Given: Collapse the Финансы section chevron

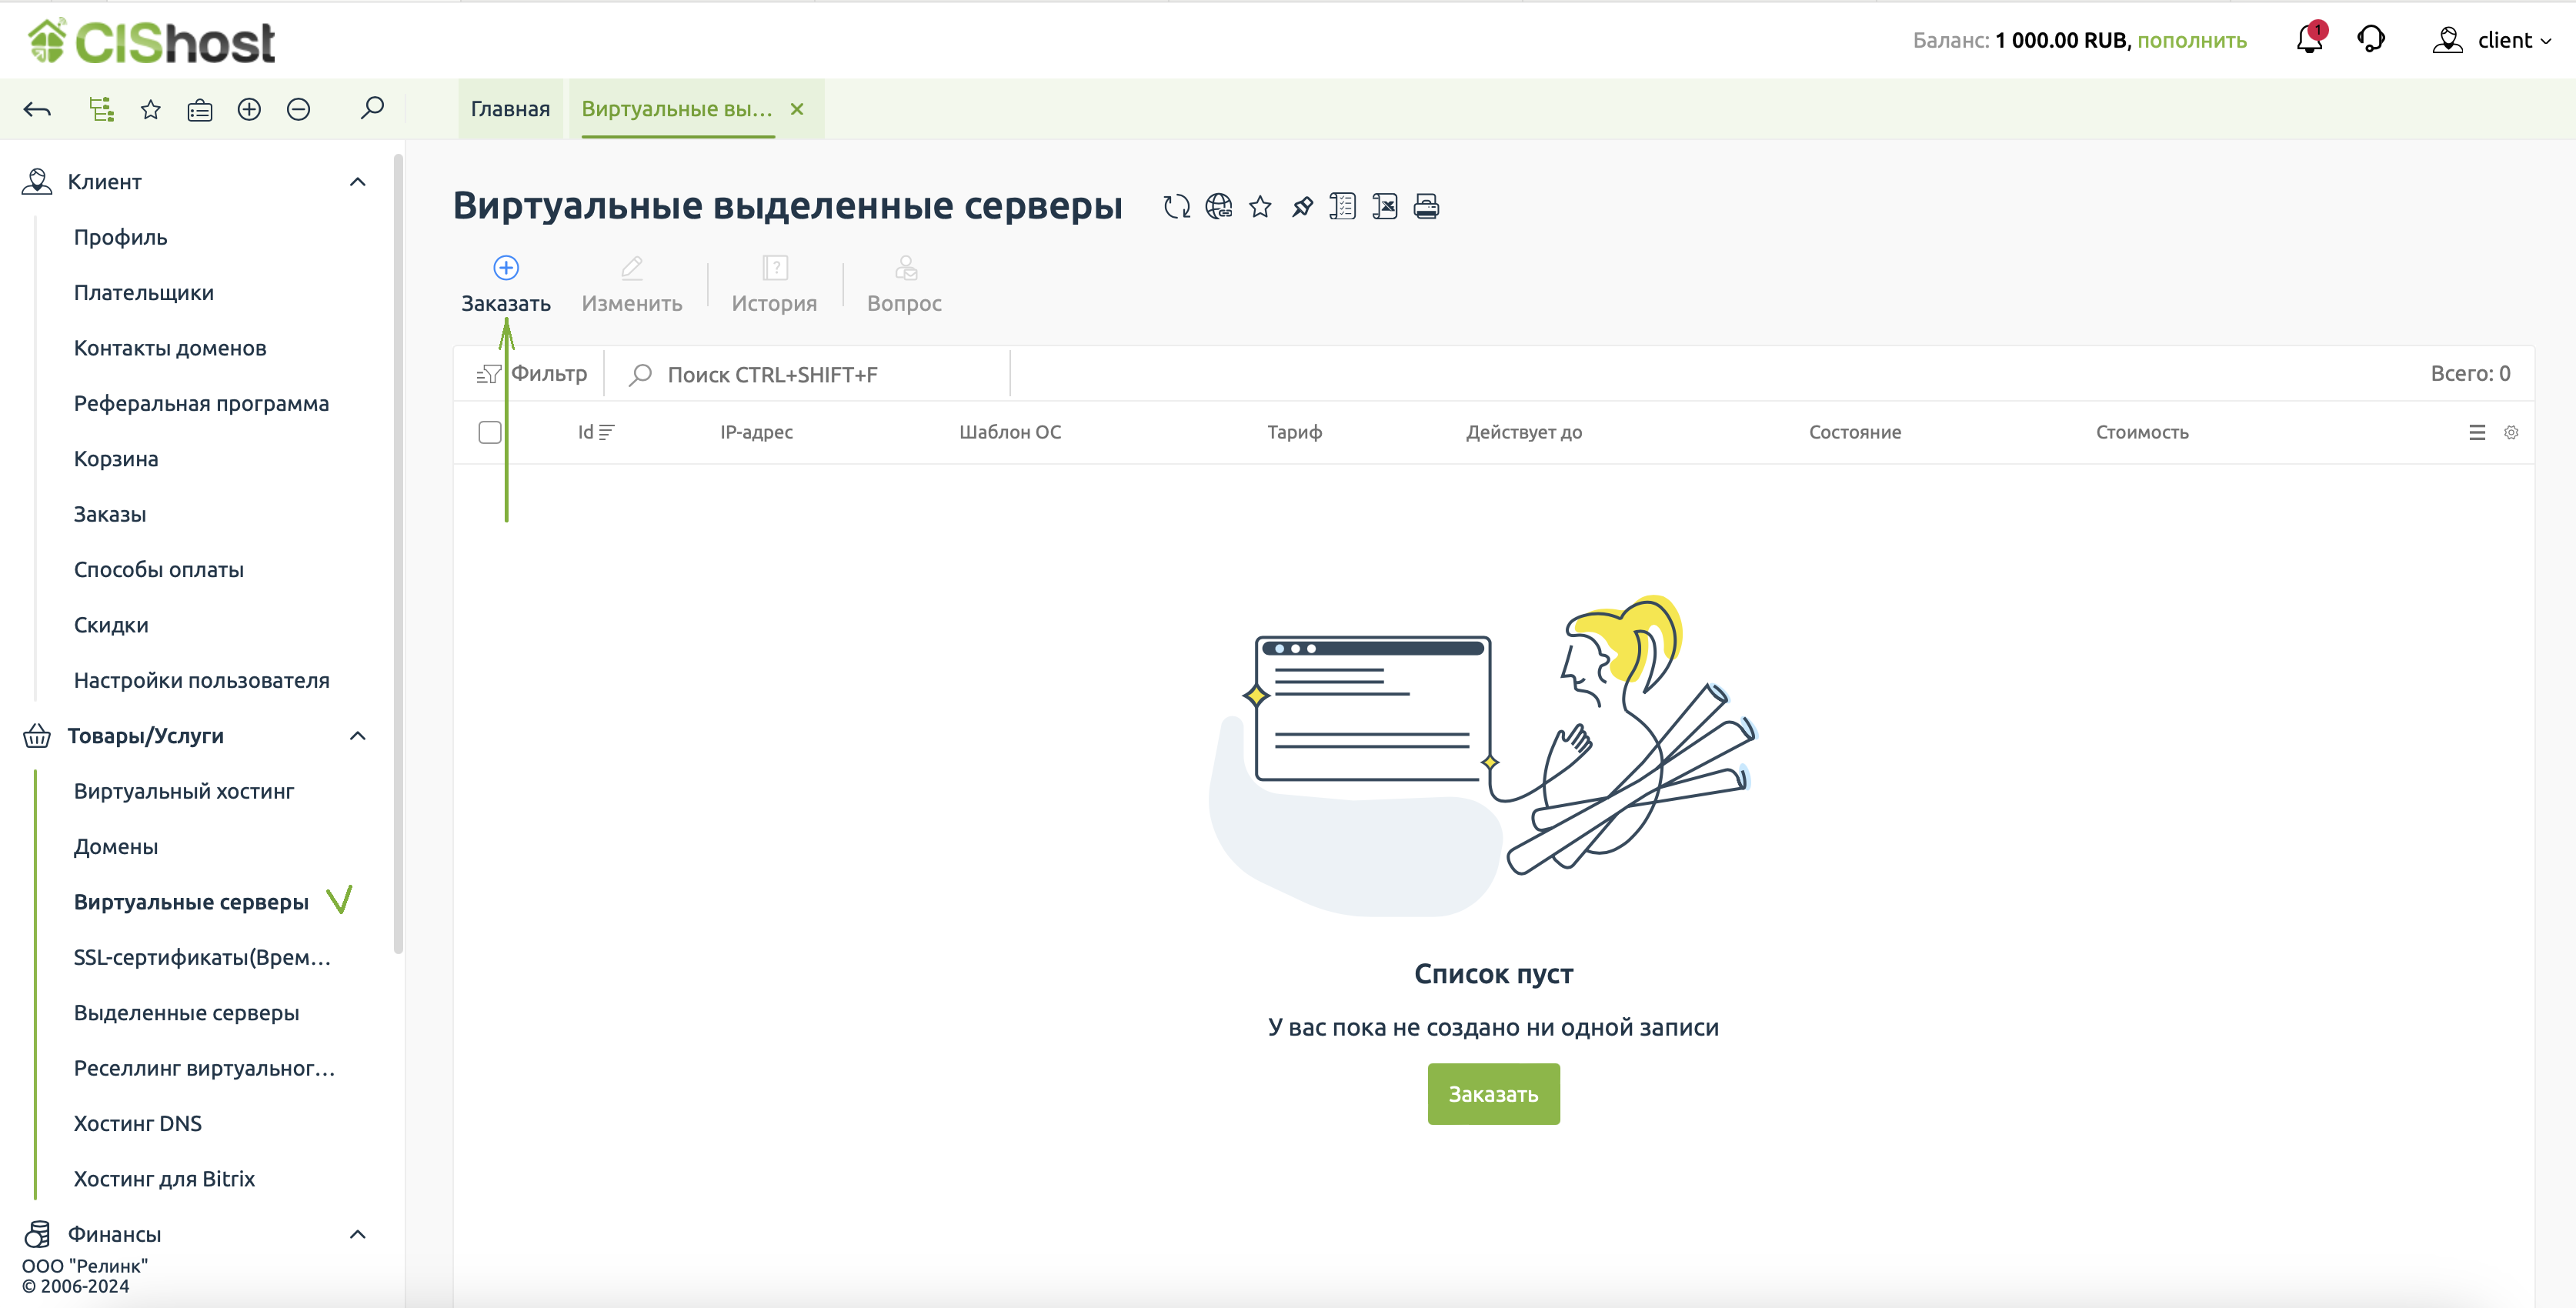Looking at the screenshot, I should (357, 1234).
